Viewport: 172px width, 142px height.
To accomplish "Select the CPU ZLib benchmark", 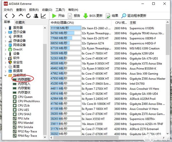I will click(24, 106).
